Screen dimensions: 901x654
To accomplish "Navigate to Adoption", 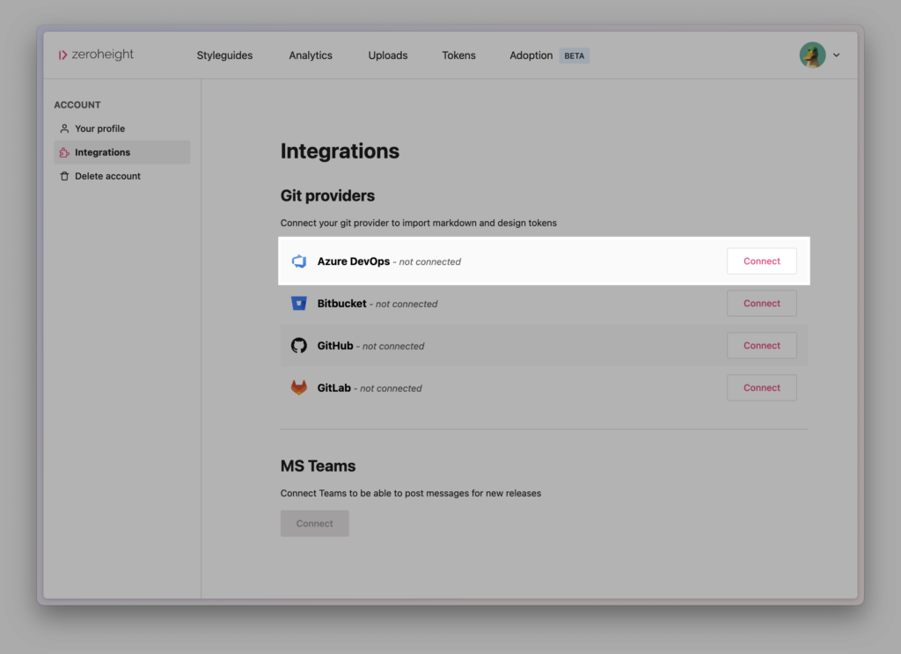I will click(531, 55).
